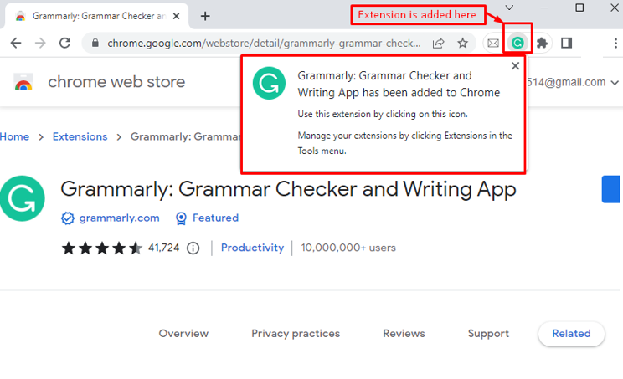623x379 pixels.
Task: Click the five-star rating display
Action: (x=101, y=248)
